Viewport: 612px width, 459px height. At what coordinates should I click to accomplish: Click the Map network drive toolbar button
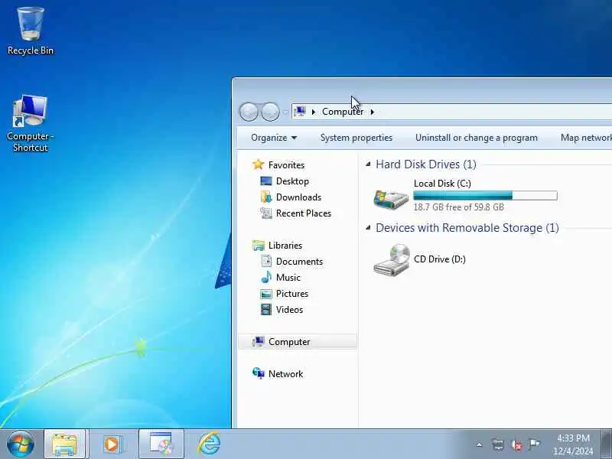586,138
